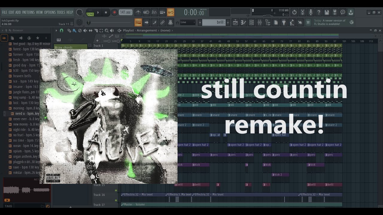This screenshot has height=215, width=383.
Task: Open the TOOLS menu
Action: 61,12
